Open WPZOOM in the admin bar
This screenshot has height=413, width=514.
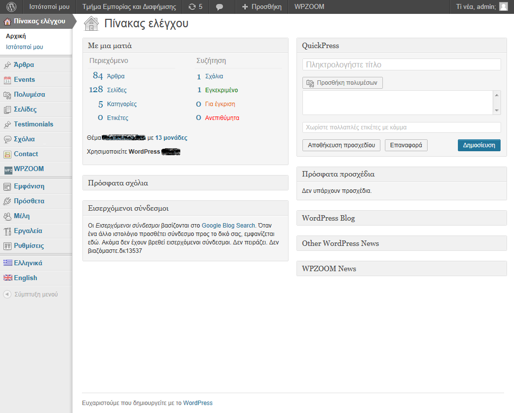(309, 6)
